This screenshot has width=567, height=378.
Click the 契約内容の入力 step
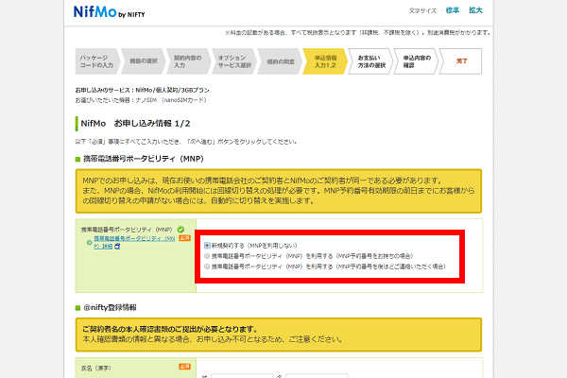click(188, 61)
